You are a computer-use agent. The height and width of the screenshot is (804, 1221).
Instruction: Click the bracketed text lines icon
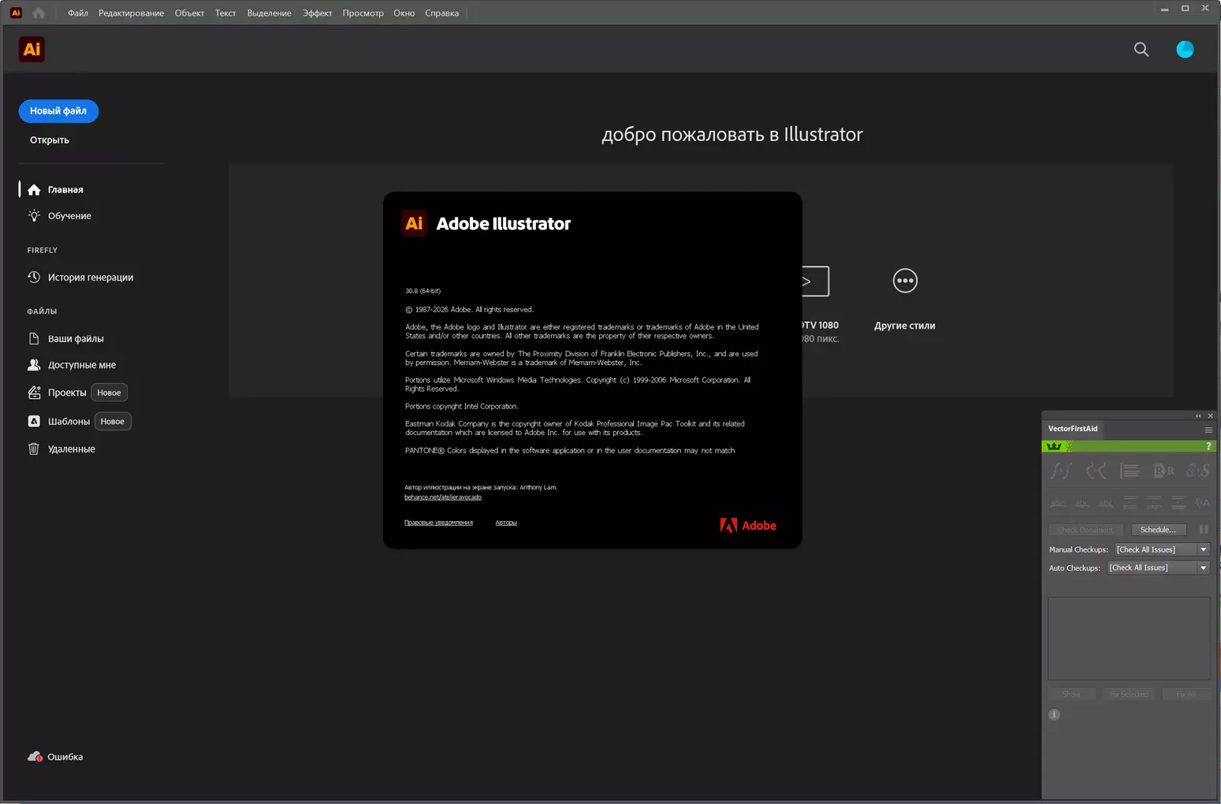pyautogui.click(x=1130, y=471)
